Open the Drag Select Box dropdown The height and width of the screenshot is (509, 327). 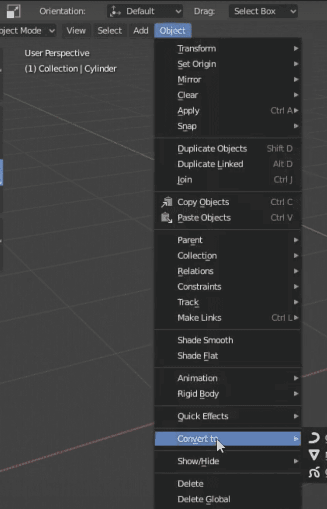pyautogui.click(x=263, y=11)
